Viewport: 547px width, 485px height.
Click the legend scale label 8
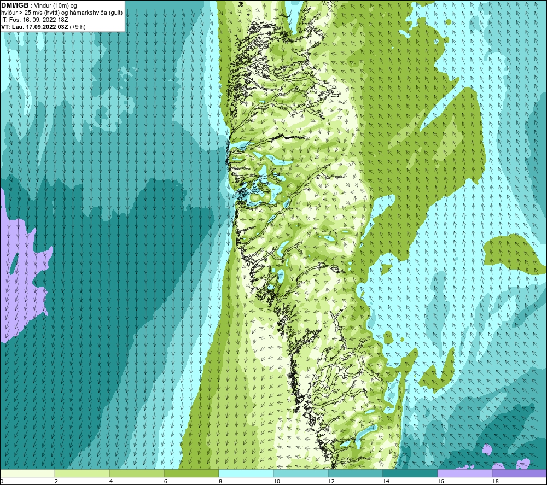tap(220, 481)
